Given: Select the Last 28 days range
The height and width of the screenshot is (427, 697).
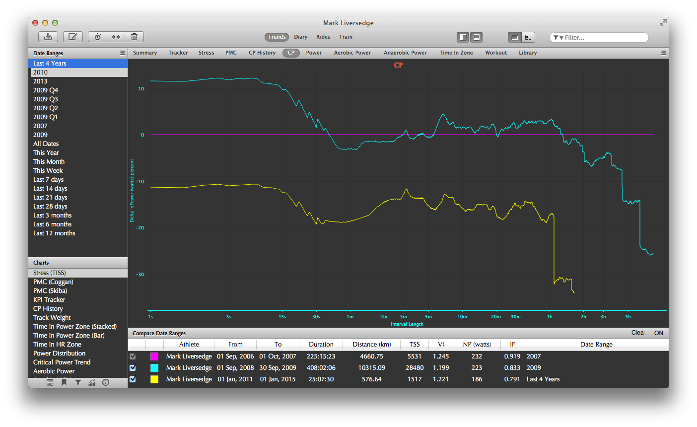Looking at the screenshot, I should (78, 207).
